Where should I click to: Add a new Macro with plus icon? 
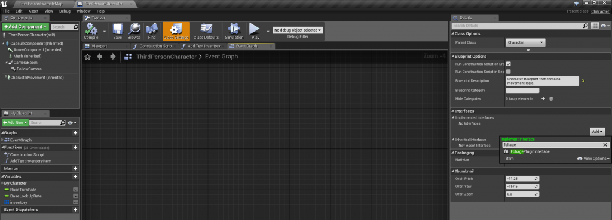[75, 169]
